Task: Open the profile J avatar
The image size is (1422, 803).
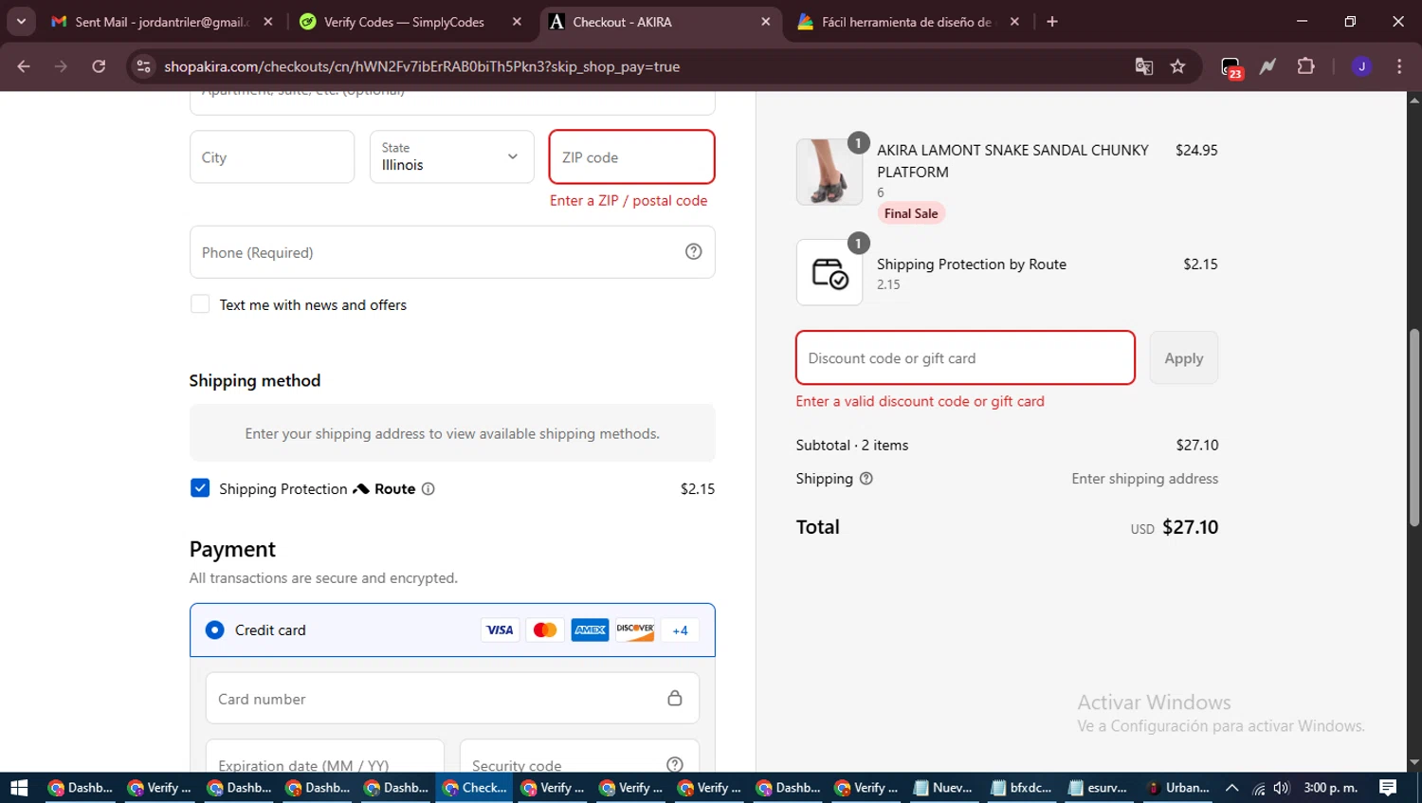Action: (1361, 66)
